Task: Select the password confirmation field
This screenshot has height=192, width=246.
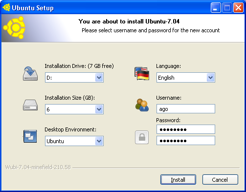Action: (186, 141)
